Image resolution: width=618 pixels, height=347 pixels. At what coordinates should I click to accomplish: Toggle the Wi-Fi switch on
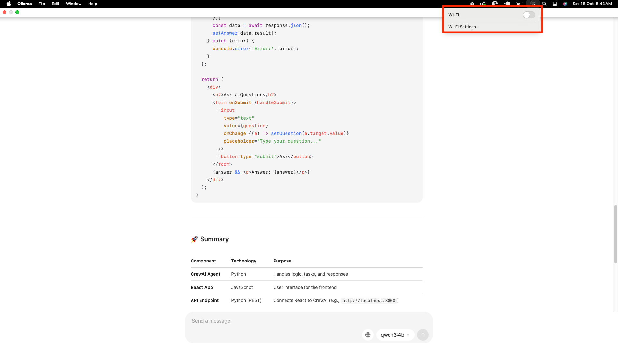pos(529,15)
